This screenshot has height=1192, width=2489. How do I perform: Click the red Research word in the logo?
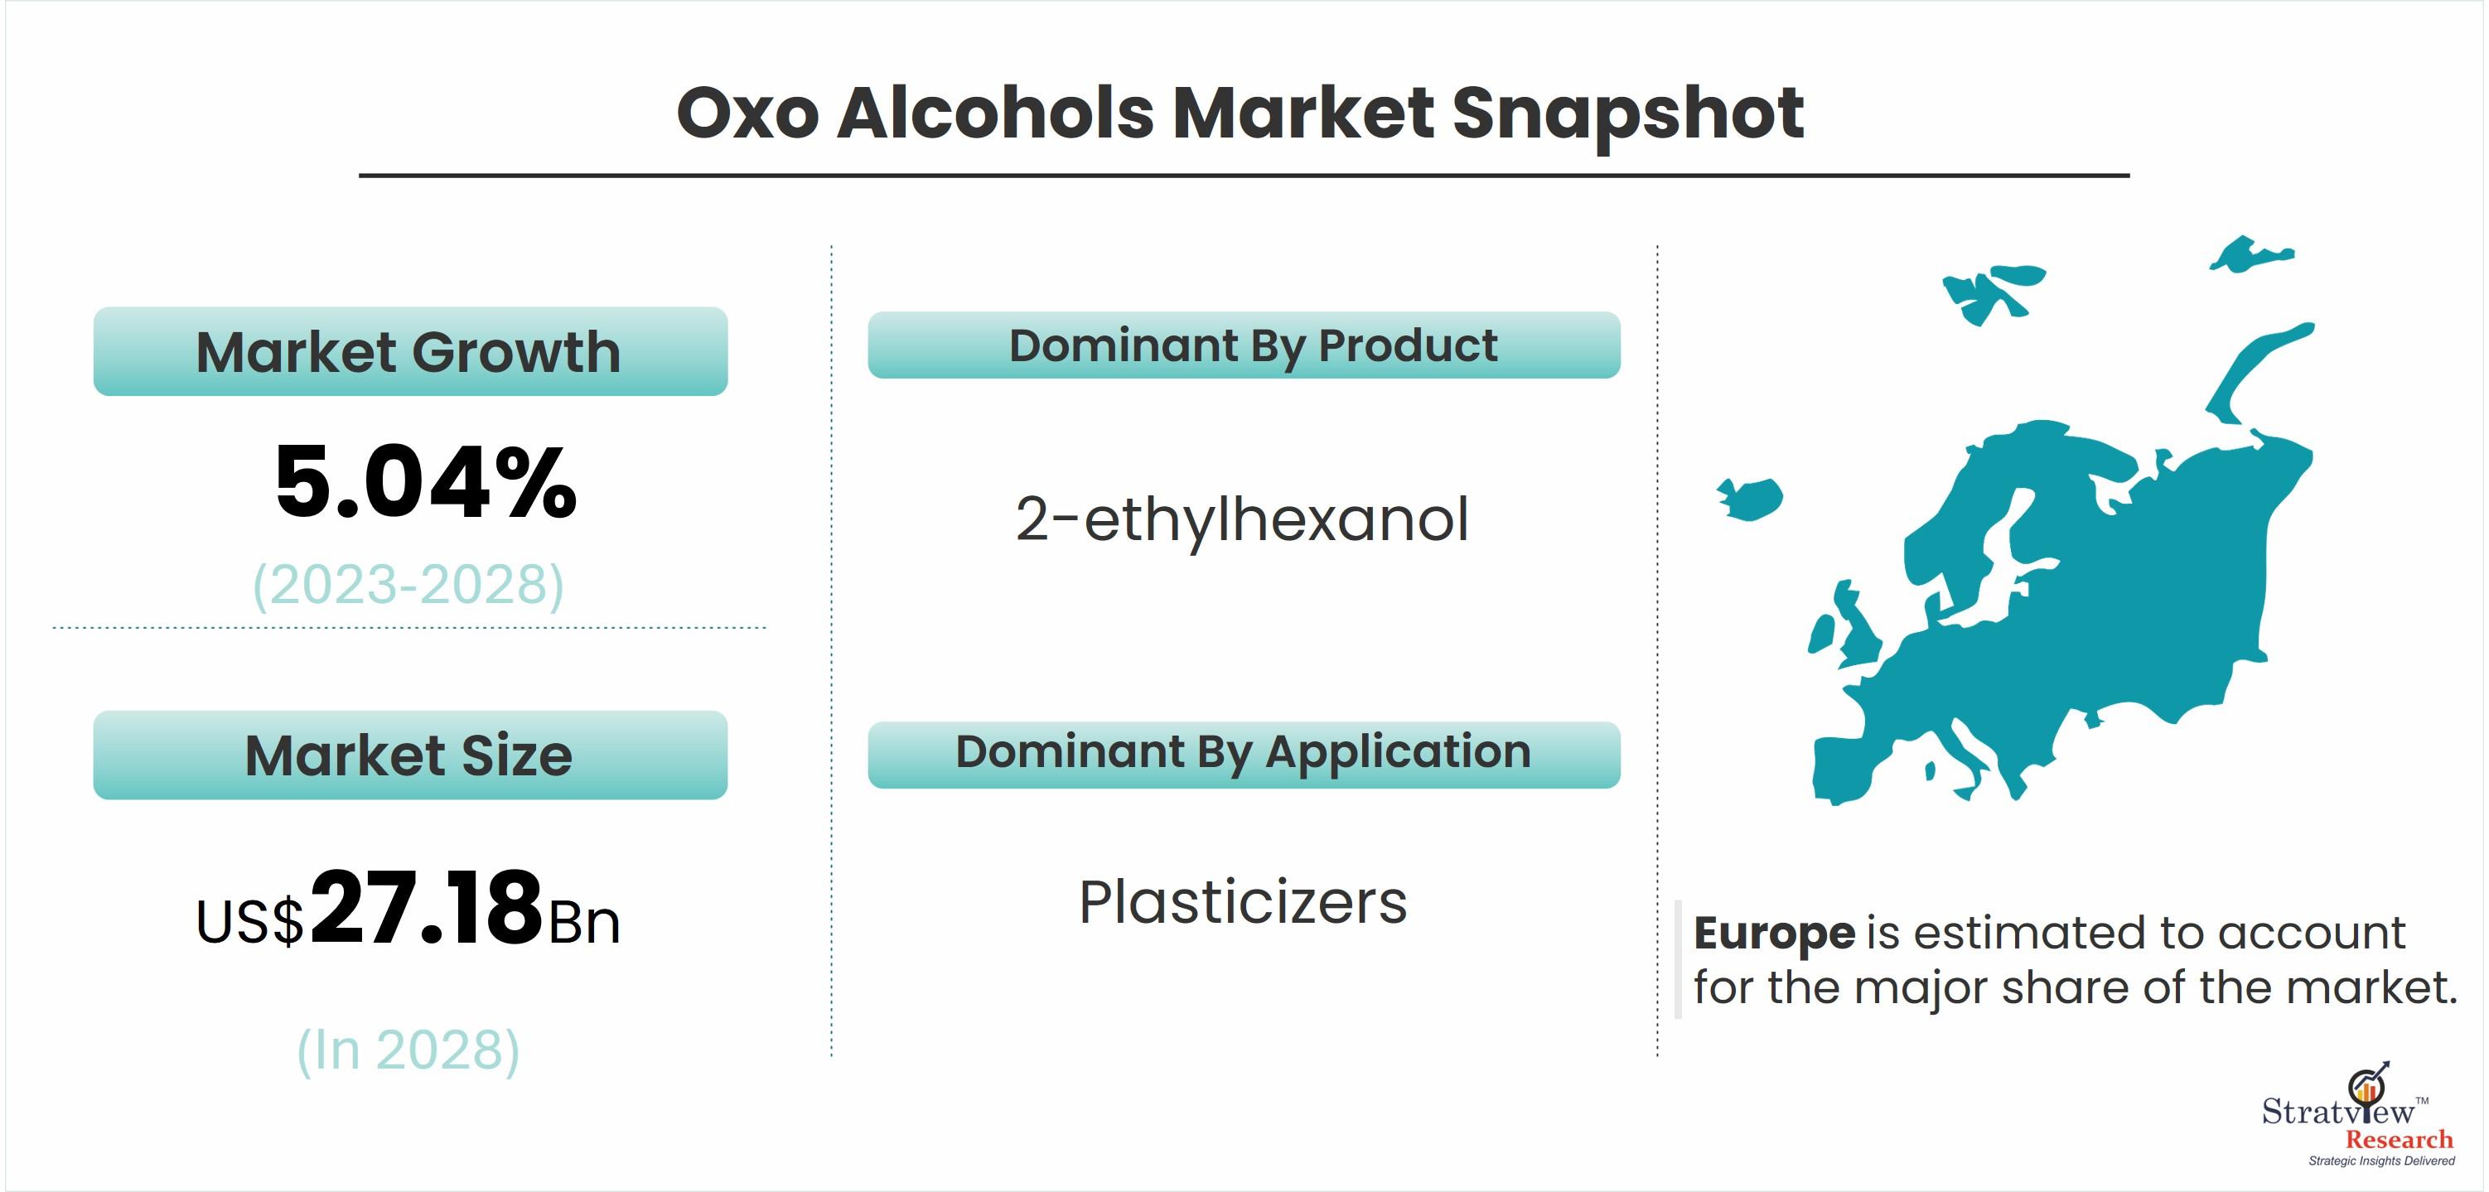tap(2400, 1140)
